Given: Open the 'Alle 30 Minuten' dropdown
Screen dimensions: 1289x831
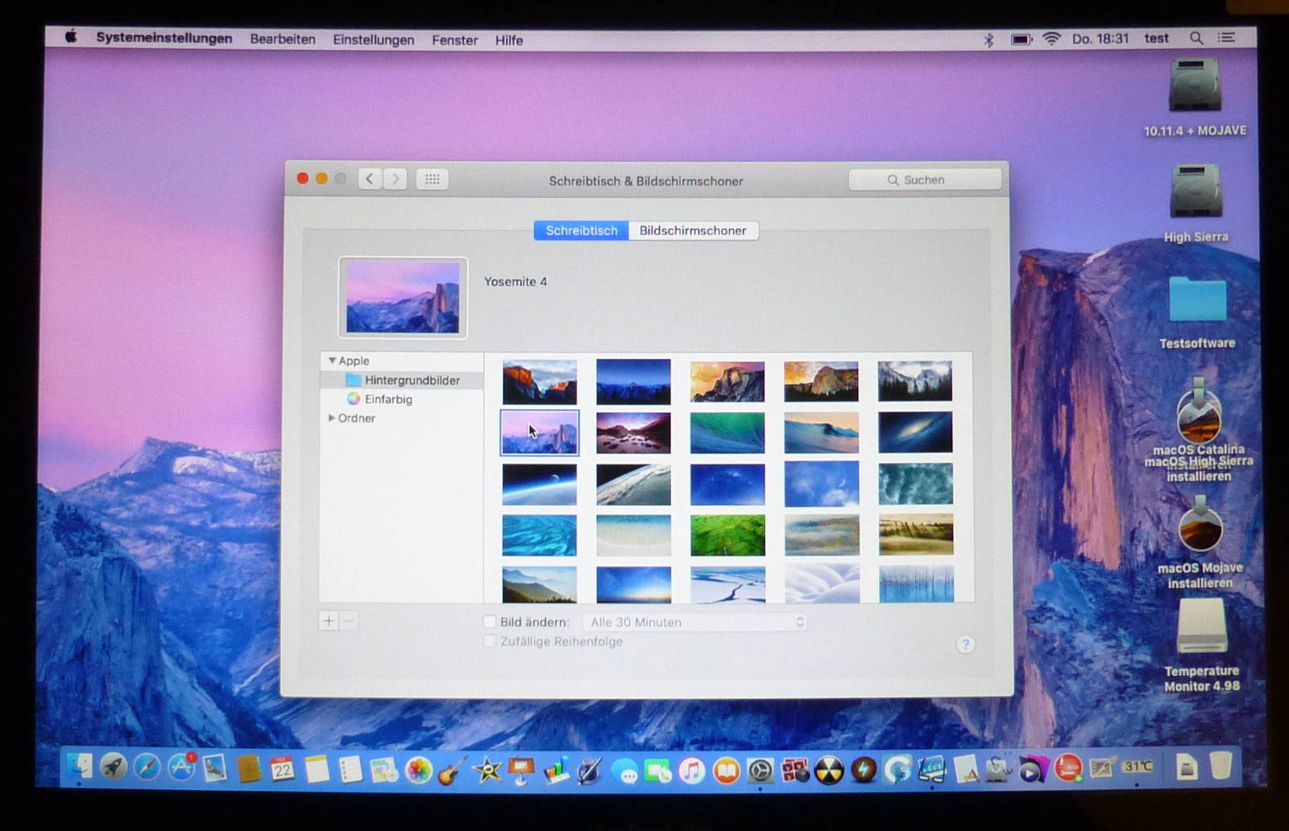Looking at the screenshot, I should click(694, 622).
